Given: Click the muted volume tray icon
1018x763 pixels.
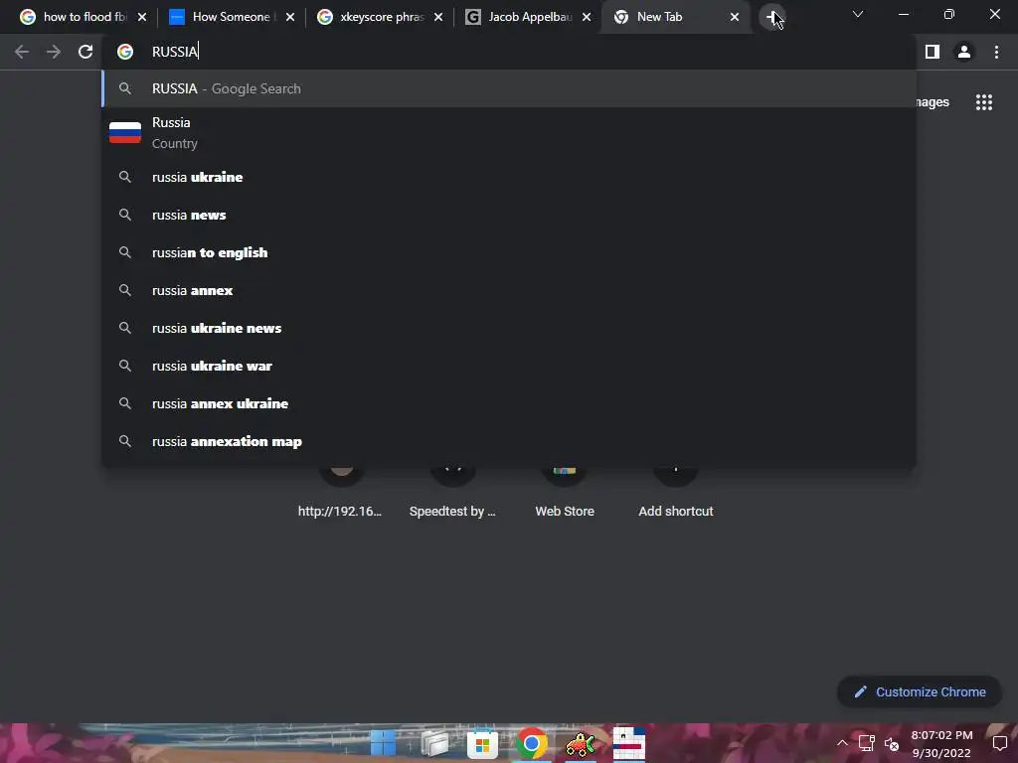Looking at the screenshot, I should [892, 743].
